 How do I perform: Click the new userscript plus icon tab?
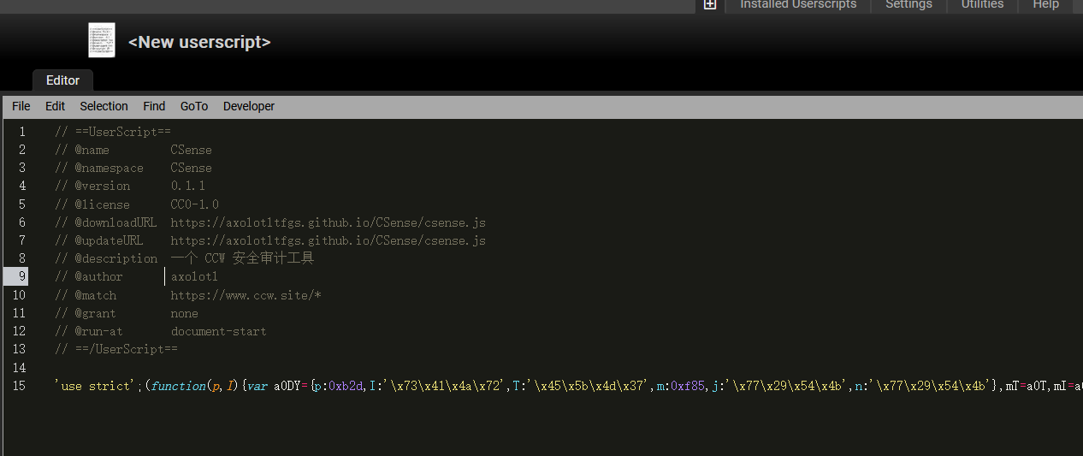[x=709, y=5]
